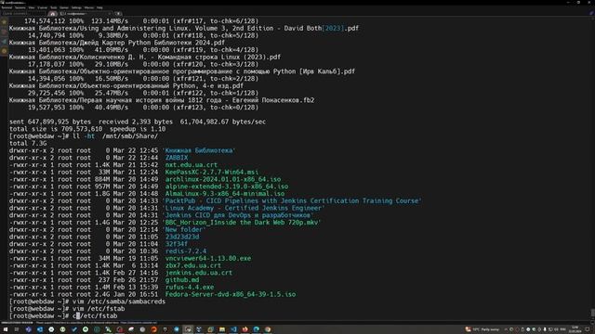595x334 pixels.
Task: Open the Macros sidebar tab
Action: (4, 42)
